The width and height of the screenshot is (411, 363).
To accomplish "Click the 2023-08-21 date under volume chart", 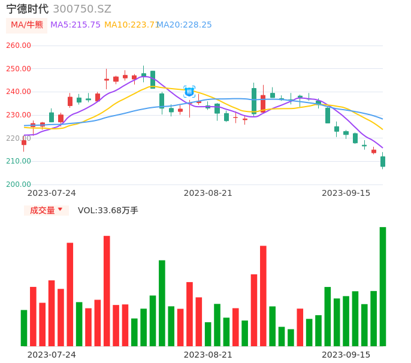I will 208,355.
